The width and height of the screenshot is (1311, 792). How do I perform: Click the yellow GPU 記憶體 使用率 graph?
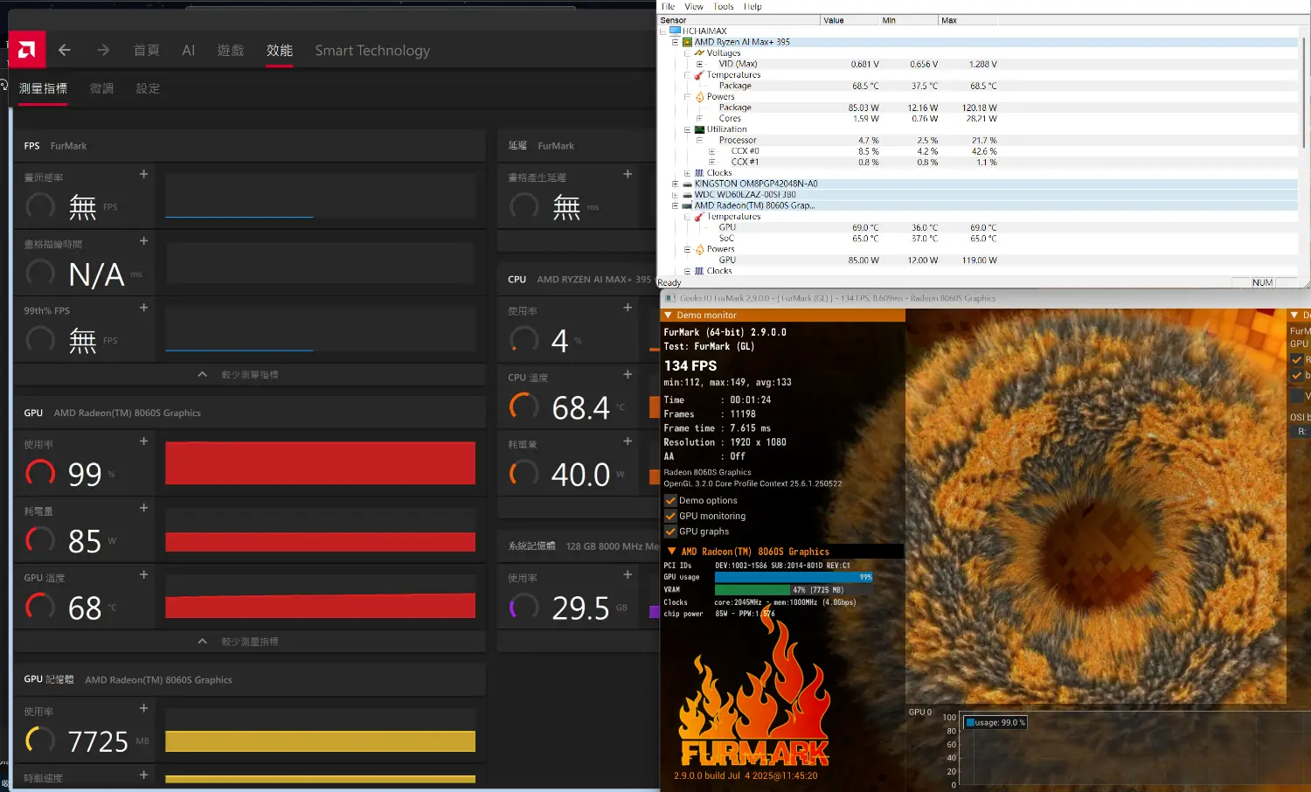pyautogui.click(x=320, y=741)
